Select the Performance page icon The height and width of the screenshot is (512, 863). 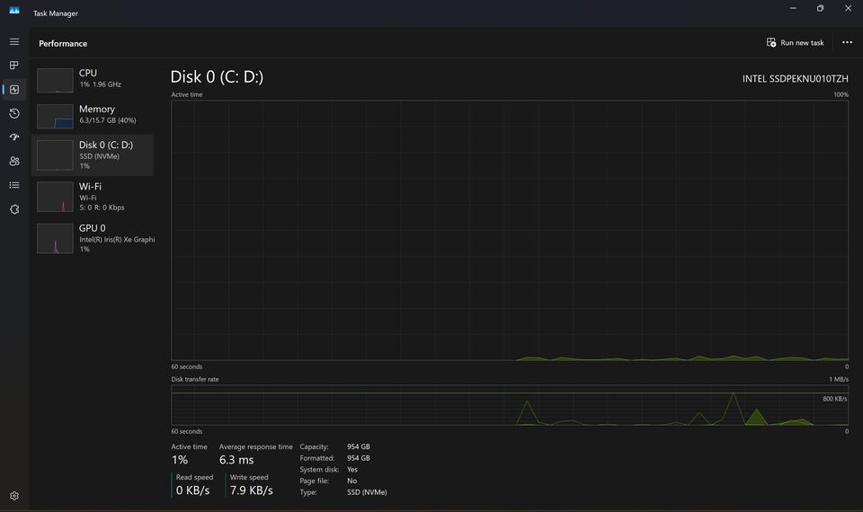[x=14, y=89]
